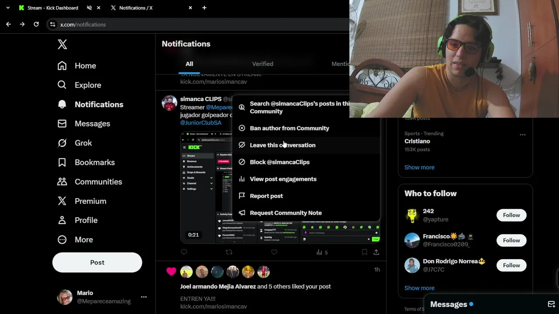Click the X logo in sidebar

tap(62, 44)
